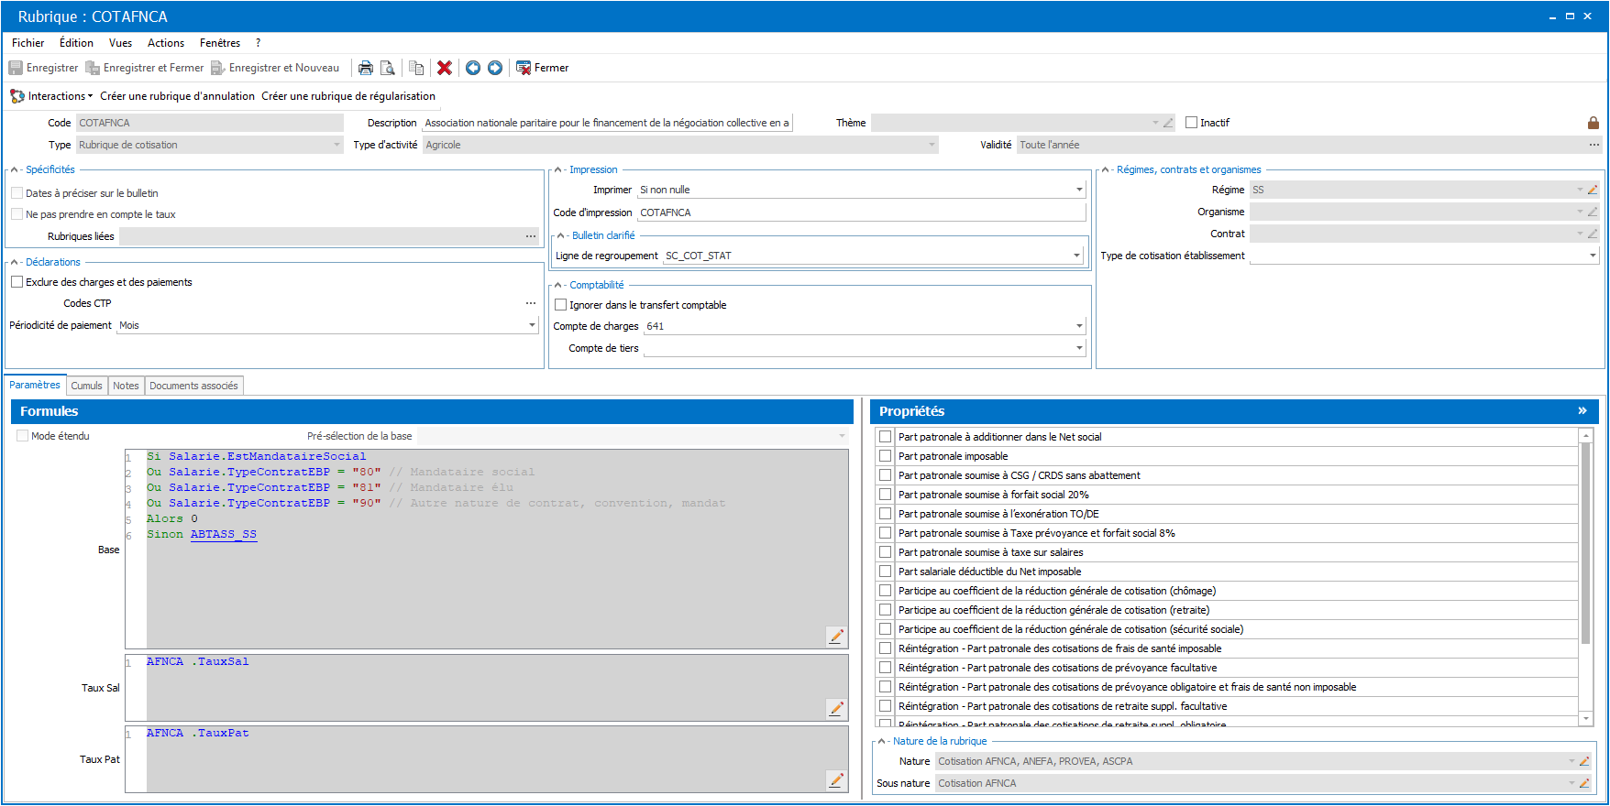Click the pencil icon of the Thème field
1610x806 pixels.
point(1168,123)
